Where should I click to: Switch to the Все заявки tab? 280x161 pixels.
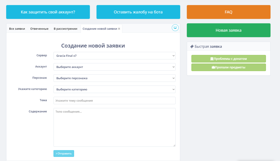click(17, 29)
